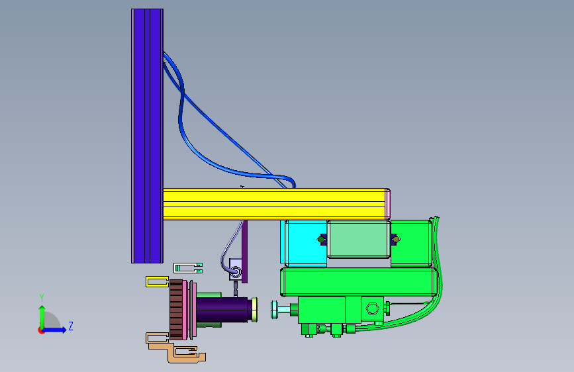Click the blue Z axis of the triad
Image resolution: width=574 pixels, height=372 pixels.
click(56, 330)
